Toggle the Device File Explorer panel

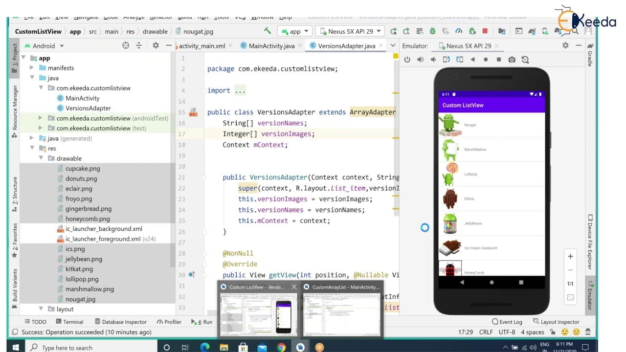click(590, 242)
